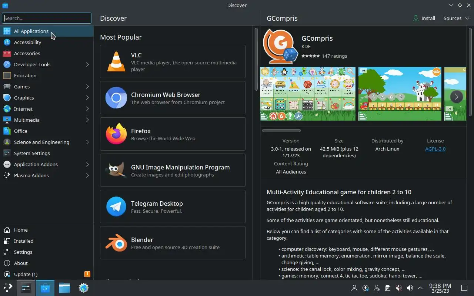Show the next GCompris screenshot
Image resolution: width=474 pixels, height=296 pixels.
click(x=457, y=97)
